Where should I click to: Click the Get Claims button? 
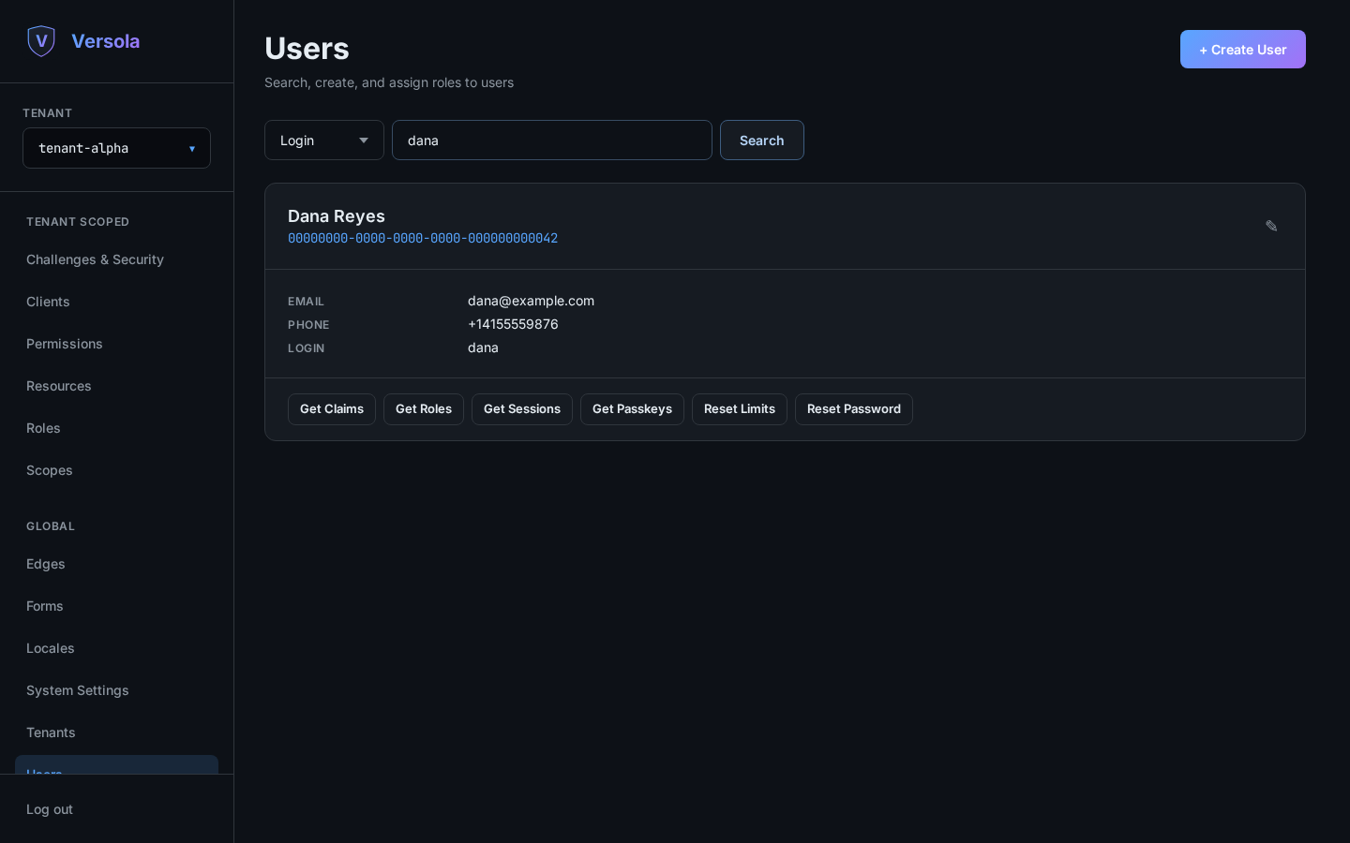click(332, 409)
